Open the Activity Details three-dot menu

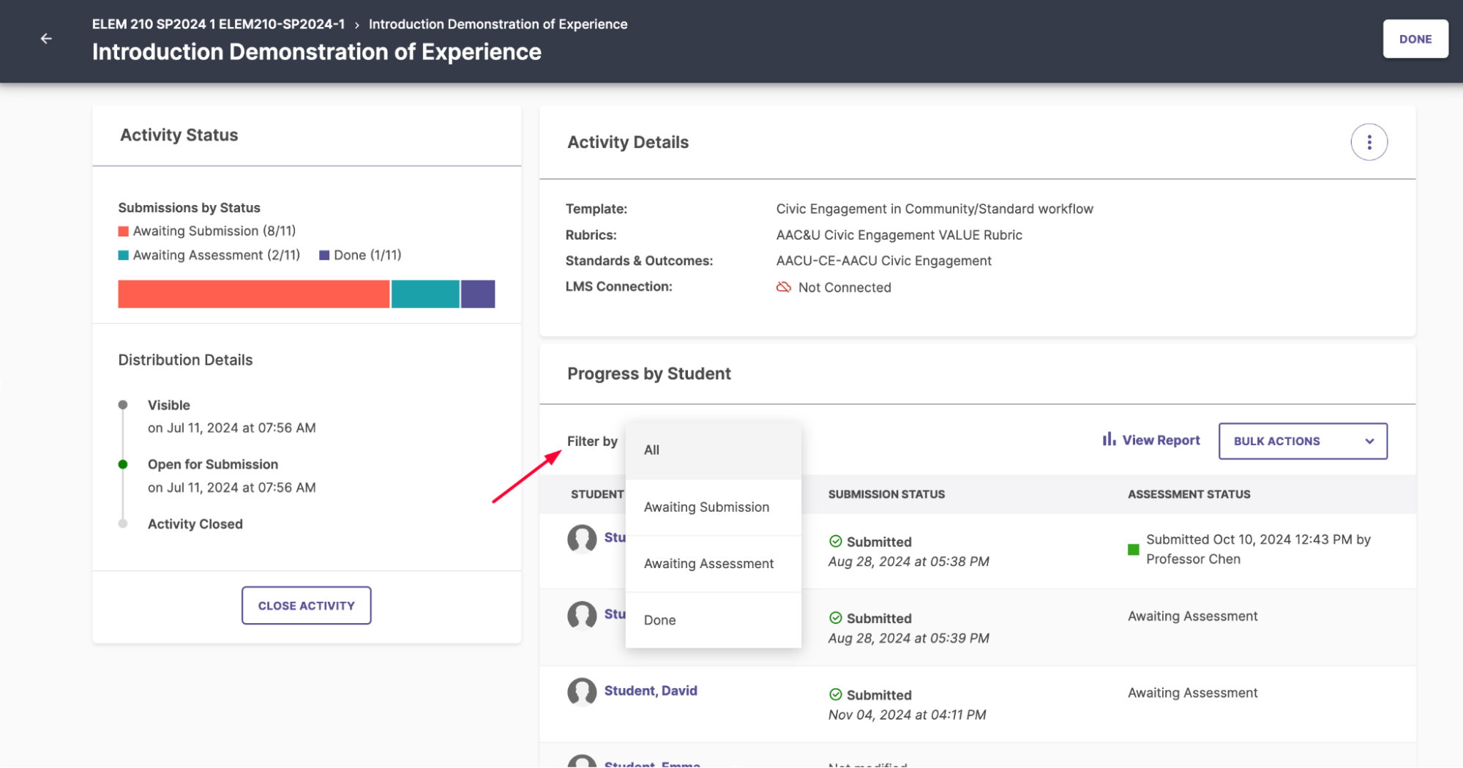[x=1369, y=142]
